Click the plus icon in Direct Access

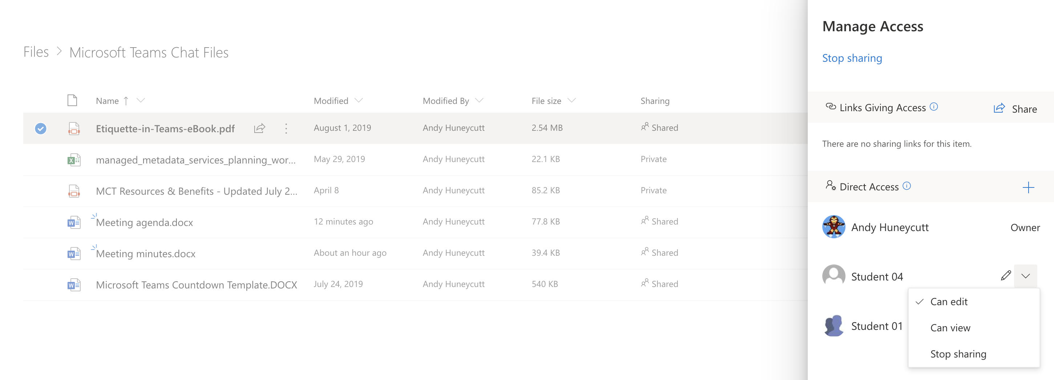coord(1028,187)
